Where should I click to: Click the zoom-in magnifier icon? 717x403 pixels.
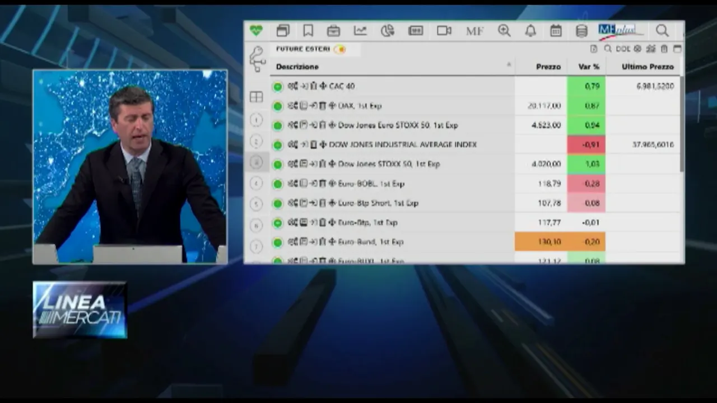pyautogui.click(x=504, y=31)
